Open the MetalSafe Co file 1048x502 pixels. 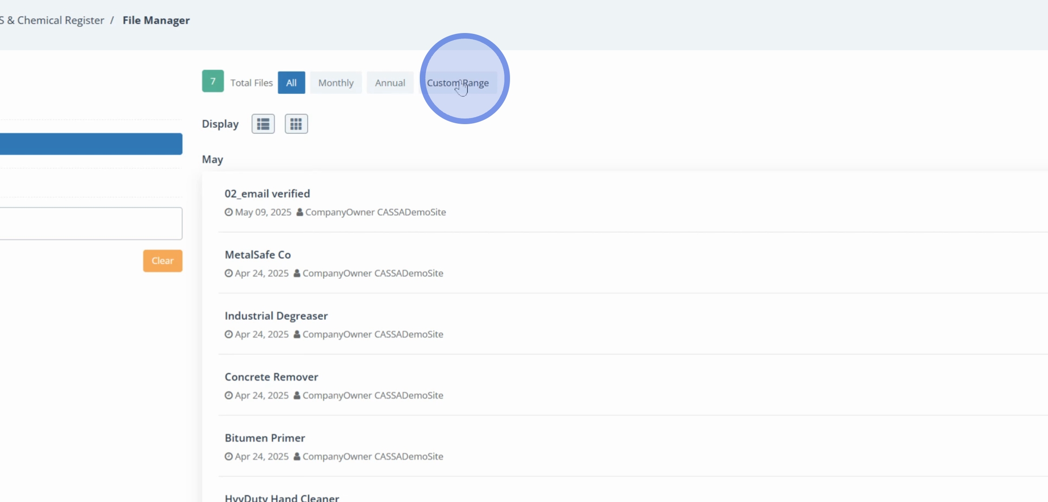point(258,255)
